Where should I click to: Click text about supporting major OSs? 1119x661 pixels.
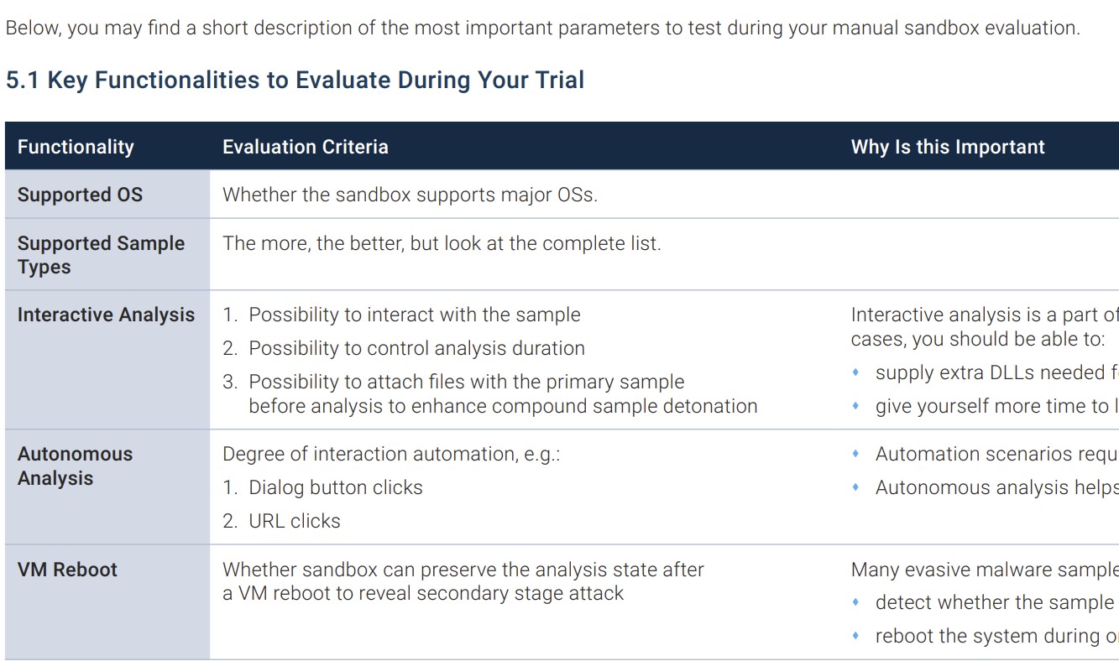[410, 195]
